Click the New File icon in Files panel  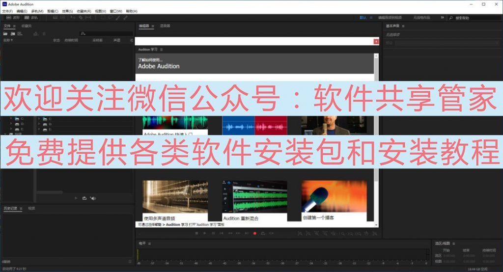20,34
